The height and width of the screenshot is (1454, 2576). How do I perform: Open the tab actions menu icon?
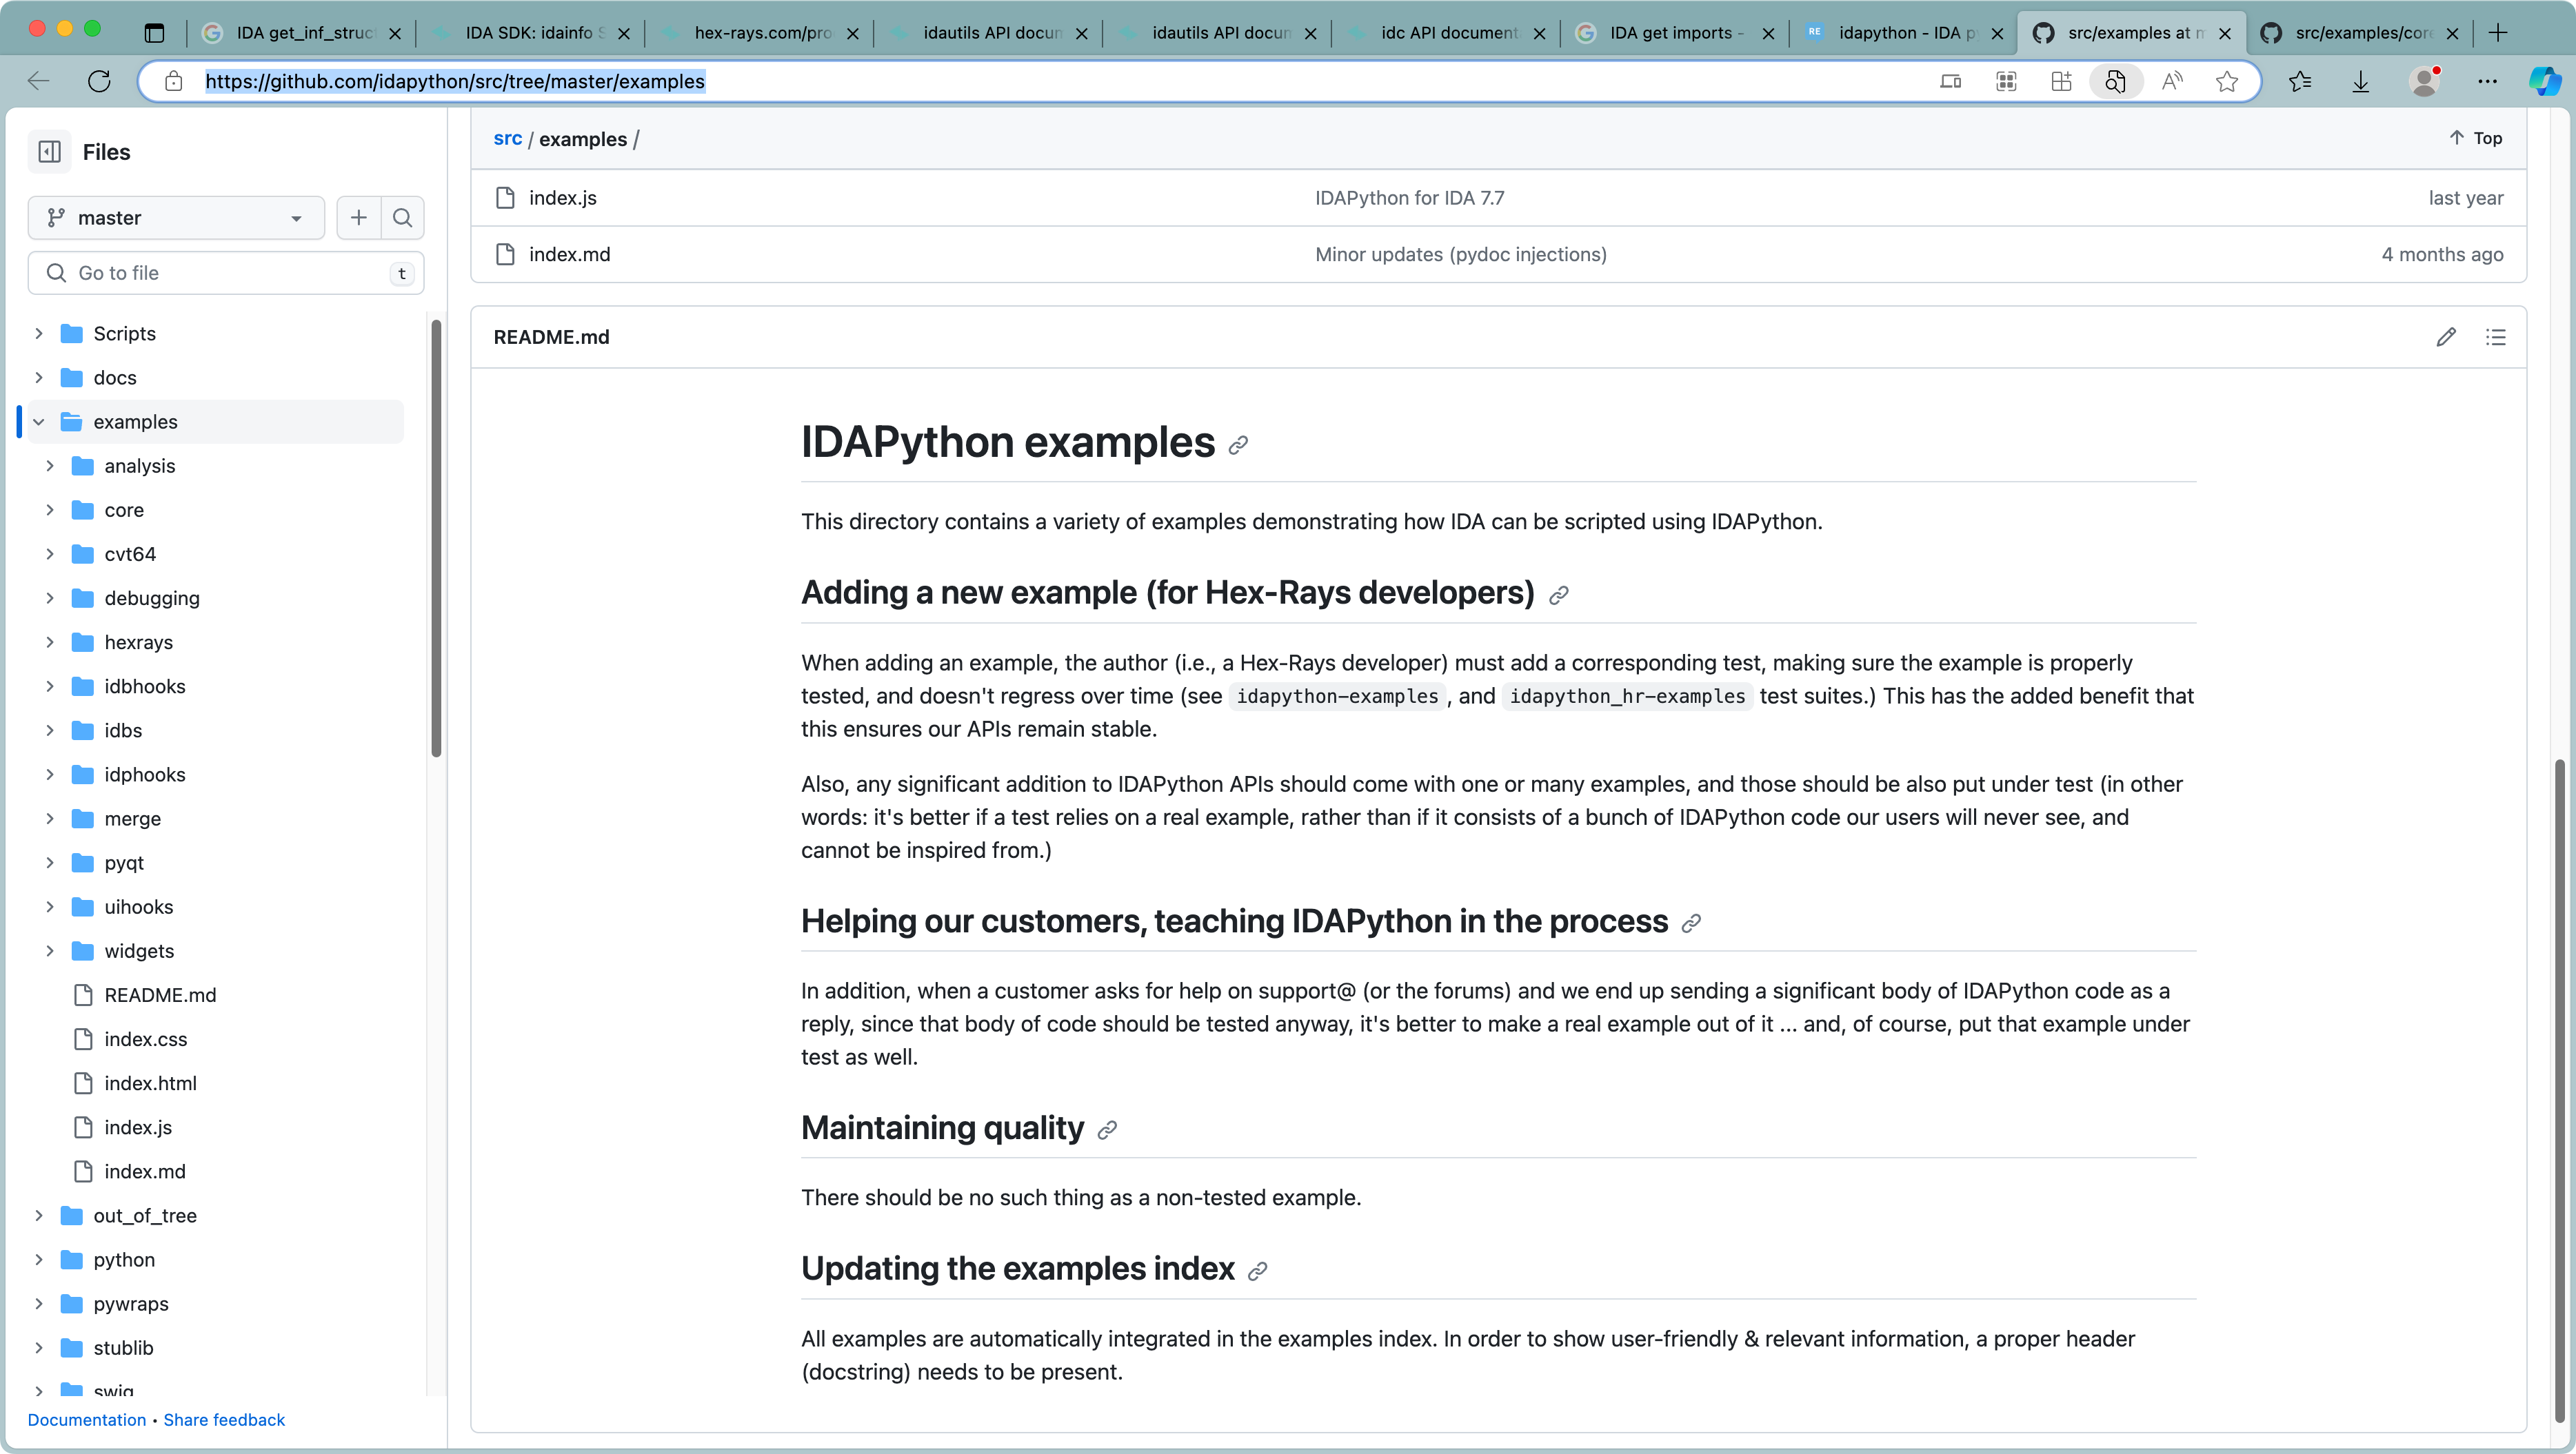pos(154,33)
